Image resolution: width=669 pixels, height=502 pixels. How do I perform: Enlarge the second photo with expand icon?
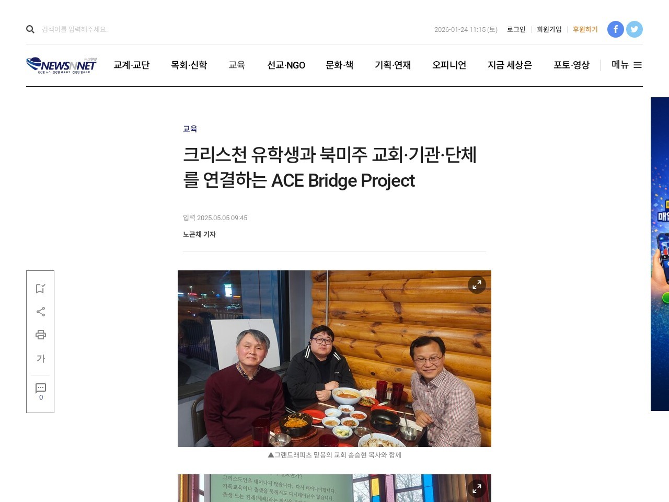477,489
